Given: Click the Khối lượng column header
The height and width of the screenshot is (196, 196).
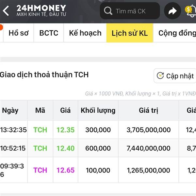Looking at the screenshot, I should [98, 110].
